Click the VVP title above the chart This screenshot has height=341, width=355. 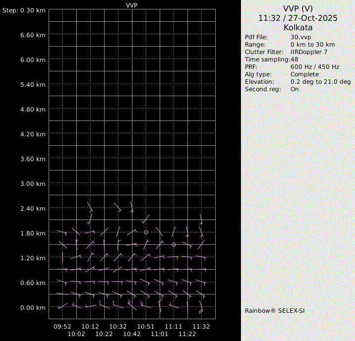(x=132, y=5)
